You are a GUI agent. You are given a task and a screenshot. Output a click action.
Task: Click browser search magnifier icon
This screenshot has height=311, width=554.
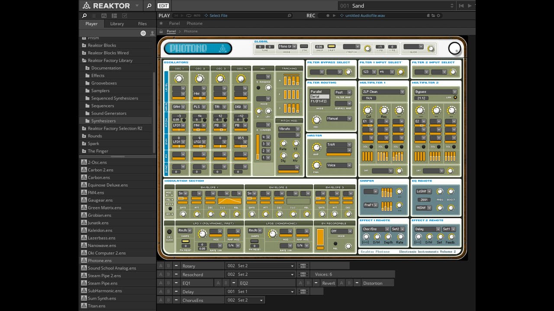(x=84, y=16)
